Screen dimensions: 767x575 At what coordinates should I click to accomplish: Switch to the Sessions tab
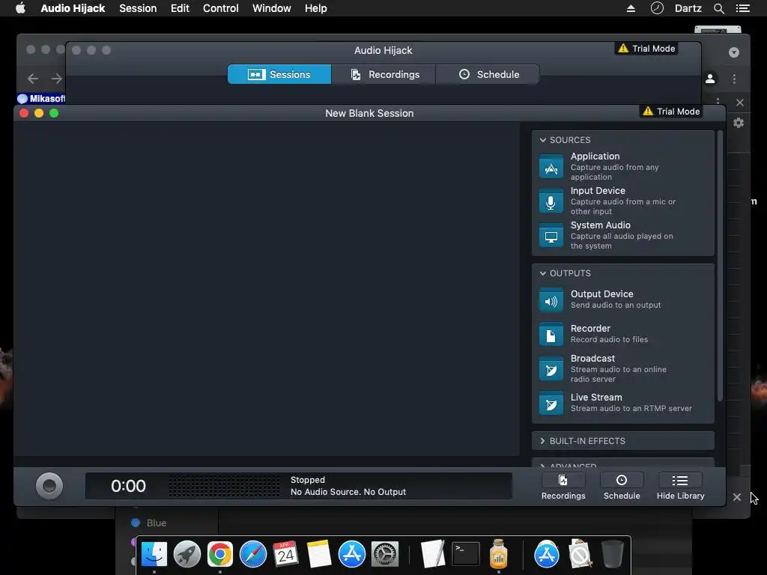click(x=279, y=74)
